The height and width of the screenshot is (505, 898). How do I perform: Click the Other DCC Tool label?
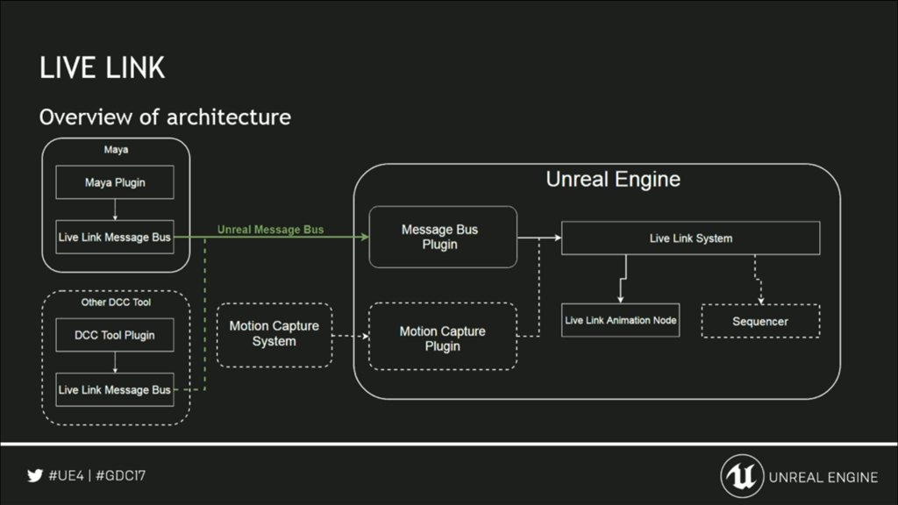[x=116, y=302]
